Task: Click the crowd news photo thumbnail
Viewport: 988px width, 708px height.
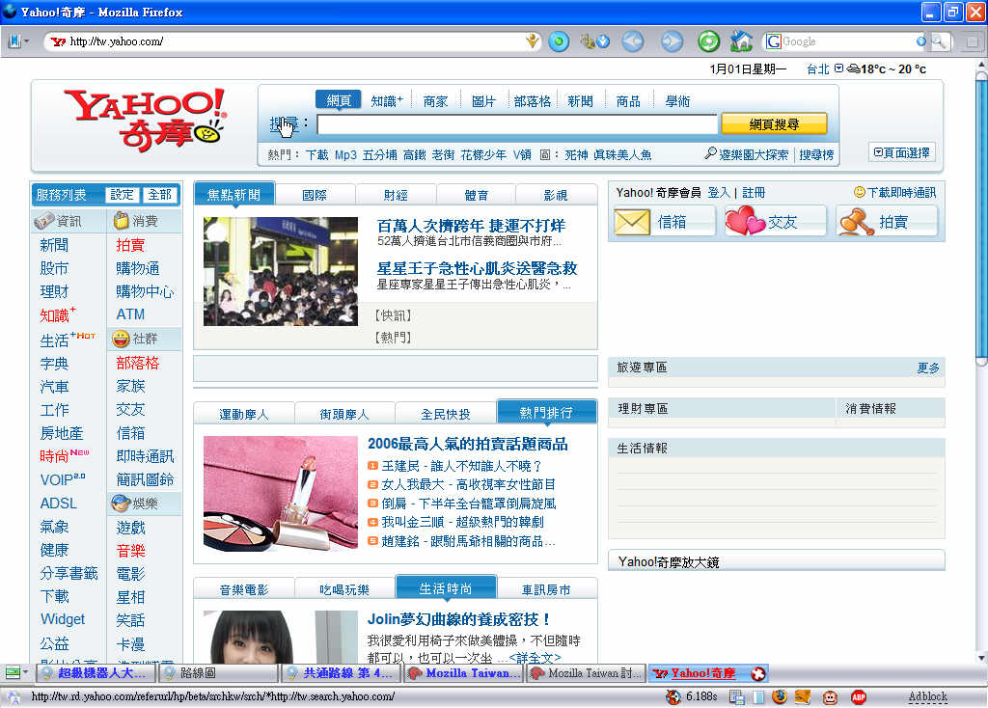Action: click(281, 271)
